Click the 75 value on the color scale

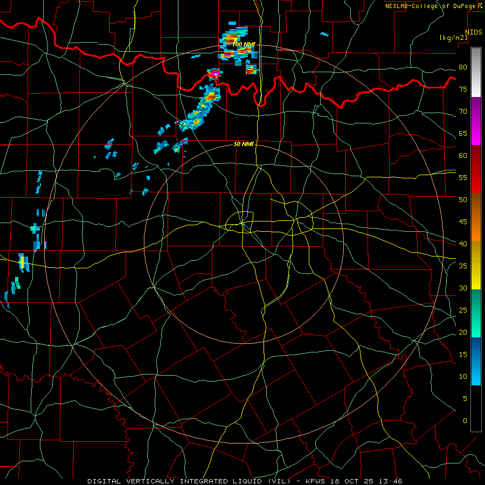point(463,89)
